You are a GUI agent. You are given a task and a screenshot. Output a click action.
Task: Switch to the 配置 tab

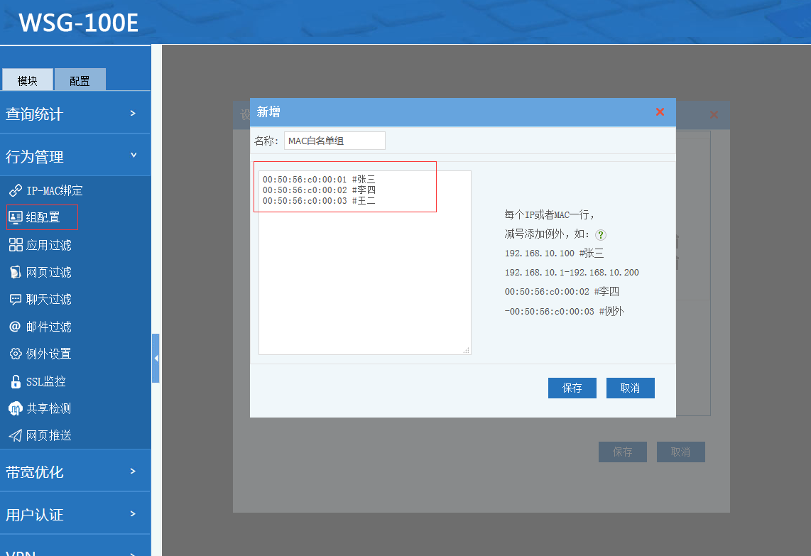point(80,80)
